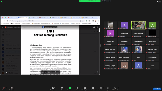Click the page number field in viewer
This screenshot has width=162, height=91.
click(45, 72)
